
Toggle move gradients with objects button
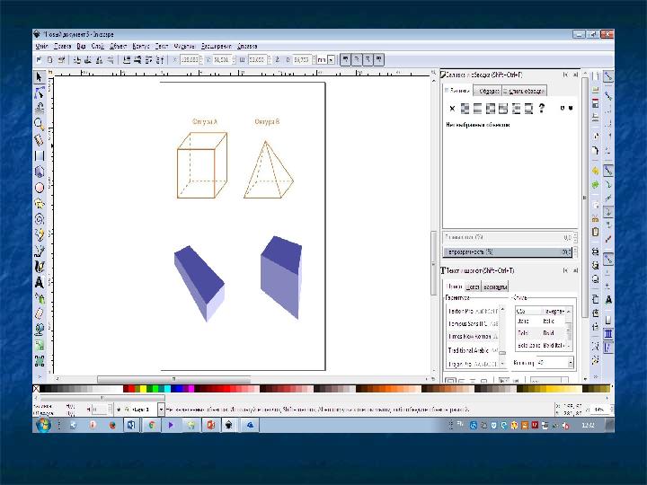click(368, 60)
